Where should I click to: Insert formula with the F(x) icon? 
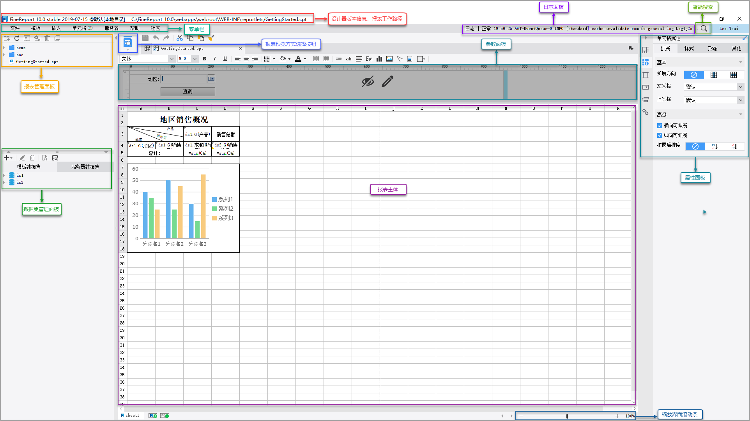[369, 59]
